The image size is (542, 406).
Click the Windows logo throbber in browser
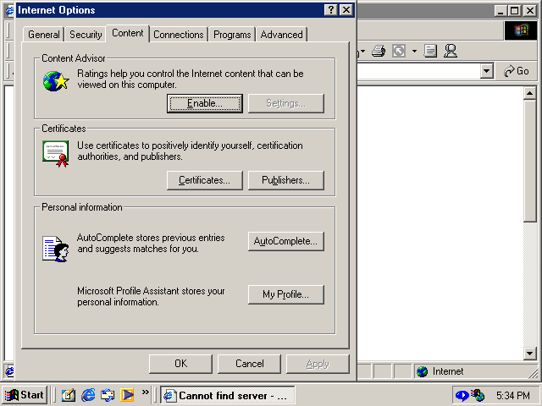coord(521,30)
